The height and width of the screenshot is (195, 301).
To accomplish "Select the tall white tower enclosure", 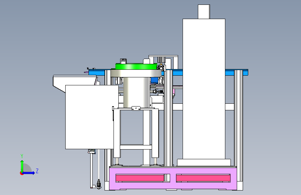I will pyautogui.click(x=204, y=89).
